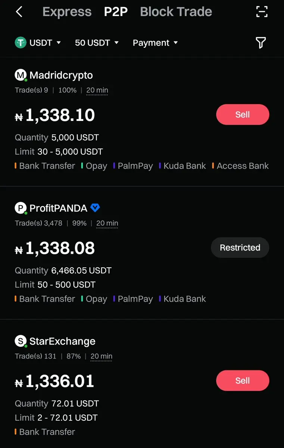This screenshot has width=284, height=448.
Task: Open the 50 USDT amount dropdown
Action: [x=97, y=43]
